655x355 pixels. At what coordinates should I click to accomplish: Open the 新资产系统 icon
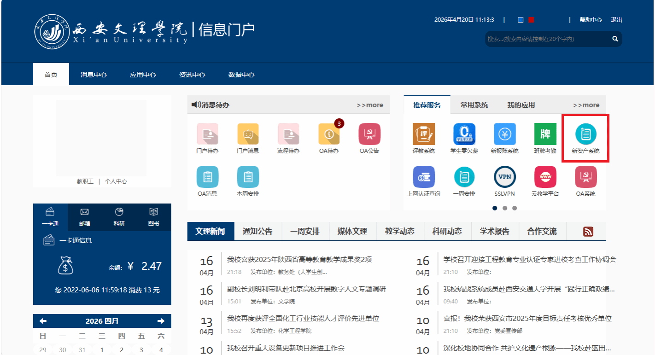click(585, 134)
